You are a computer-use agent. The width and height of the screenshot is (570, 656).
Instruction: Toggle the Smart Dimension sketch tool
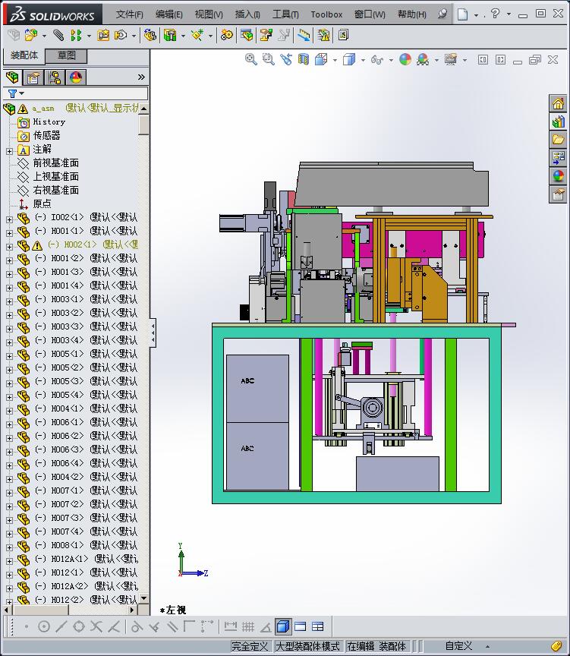pyautogui.click(x=231, y=626)
